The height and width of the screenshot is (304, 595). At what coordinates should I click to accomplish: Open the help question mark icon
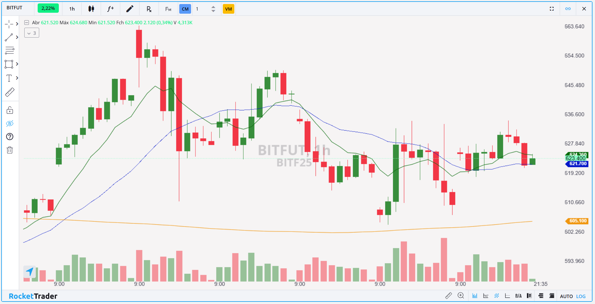[x=10, y=137]
